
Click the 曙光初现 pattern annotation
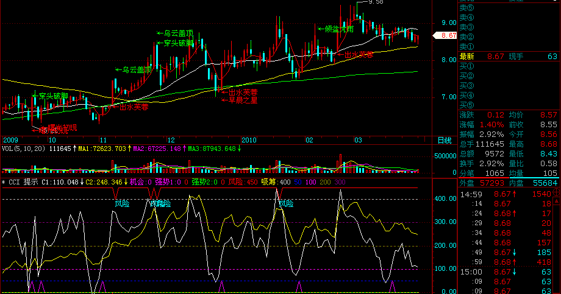point(62,128)
